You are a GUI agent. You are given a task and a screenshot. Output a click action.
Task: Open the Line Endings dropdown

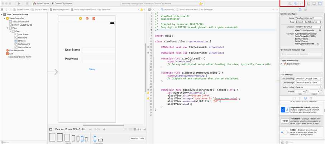pyautogui.click(x=308, y=83)
